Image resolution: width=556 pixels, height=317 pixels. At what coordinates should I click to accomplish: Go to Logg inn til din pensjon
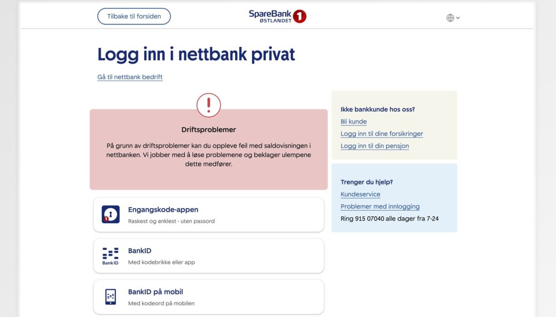click(375, 146)
